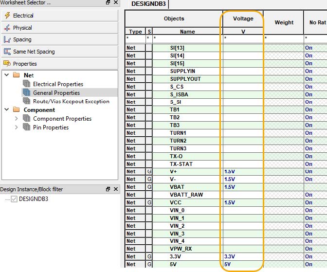Click the 1.5V voltage value for VBAT
The width and height of the screenshot is (327, 272).
coord(230,187)
